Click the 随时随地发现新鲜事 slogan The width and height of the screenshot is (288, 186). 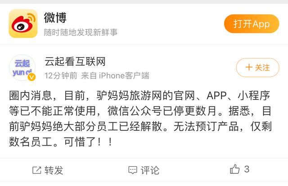[81, 32]
